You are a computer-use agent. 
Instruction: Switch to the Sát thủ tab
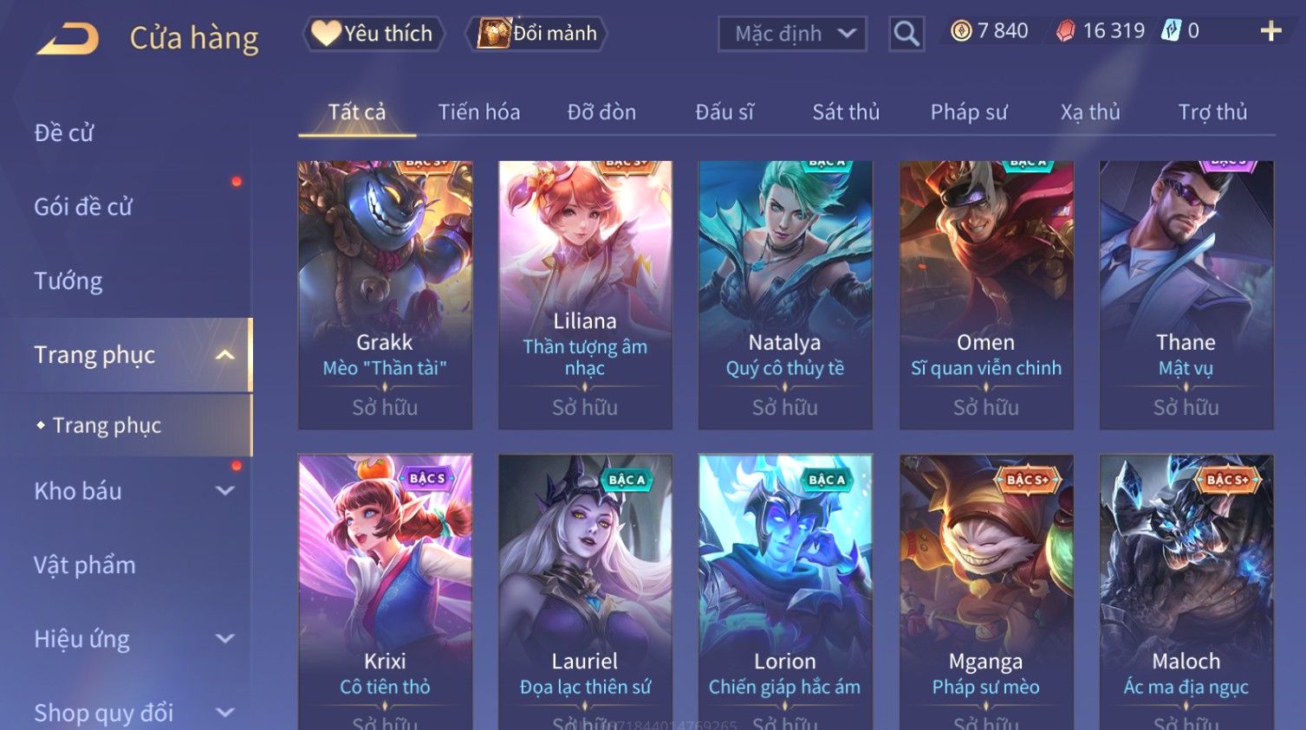pyautogui.click(x=846, y=113)
